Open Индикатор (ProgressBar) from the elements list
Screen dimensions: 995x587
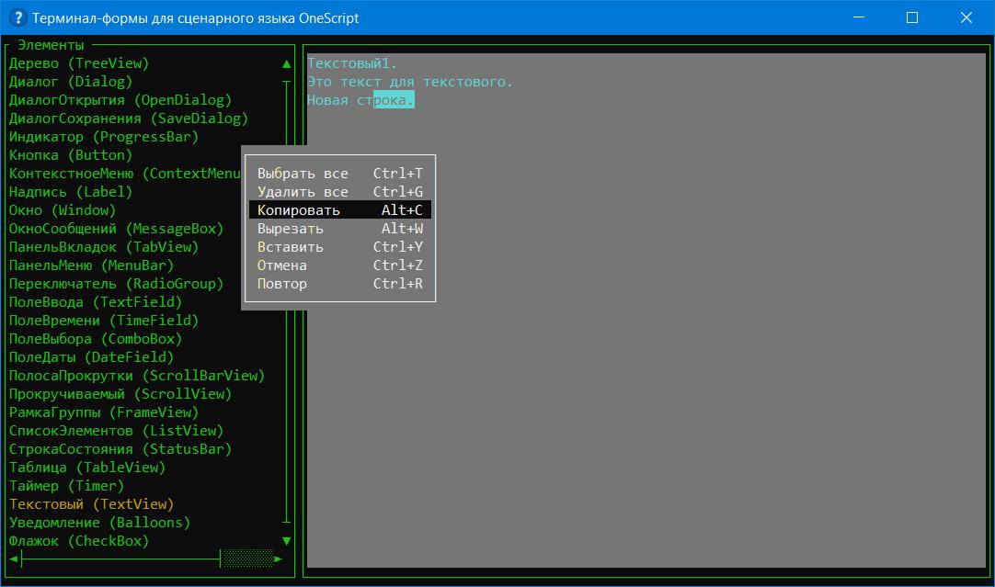[104, 137]
